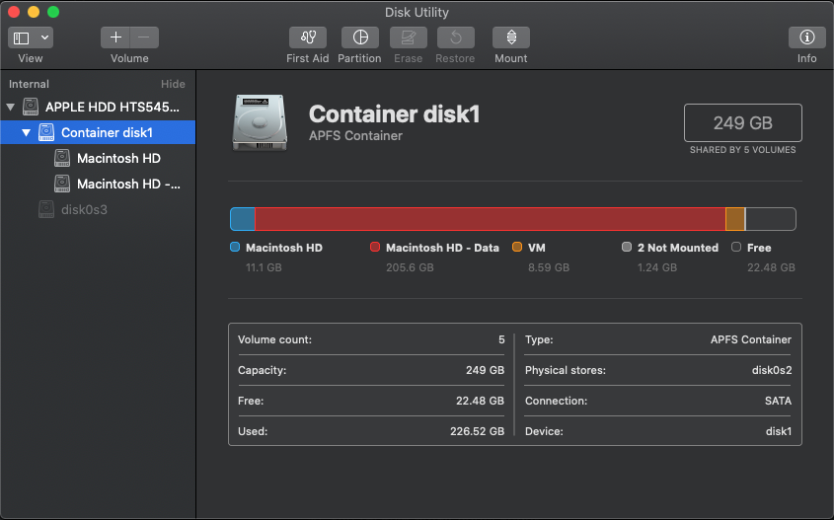Hide the Internal section of the sidebar
The width and height of the screenshot is (834, 520).
click(x=173, y=84)
